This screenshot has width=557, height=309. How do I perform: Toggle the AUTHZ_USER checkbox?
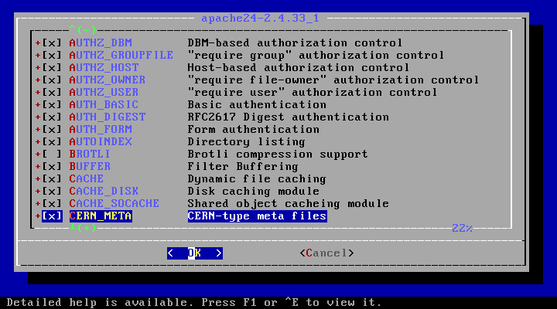52,93
